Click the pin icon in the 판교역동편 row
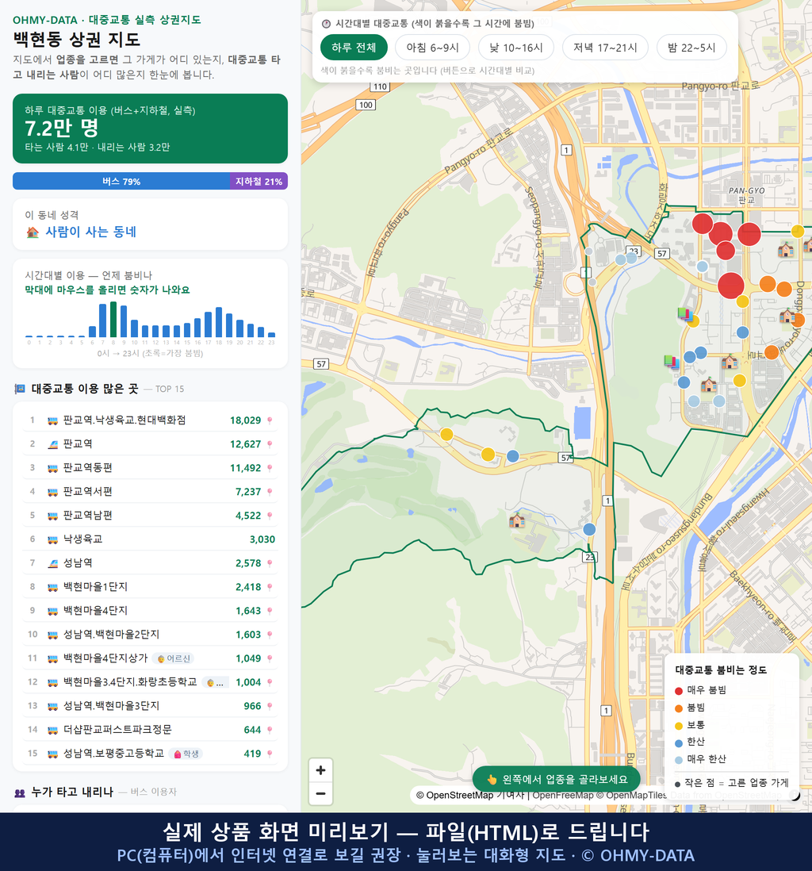The height and width of the screenshot is (871, 812). 270,468
